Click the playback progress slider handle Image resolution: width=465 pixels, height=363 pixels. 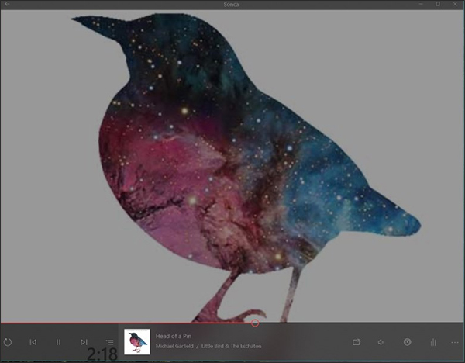255,323
